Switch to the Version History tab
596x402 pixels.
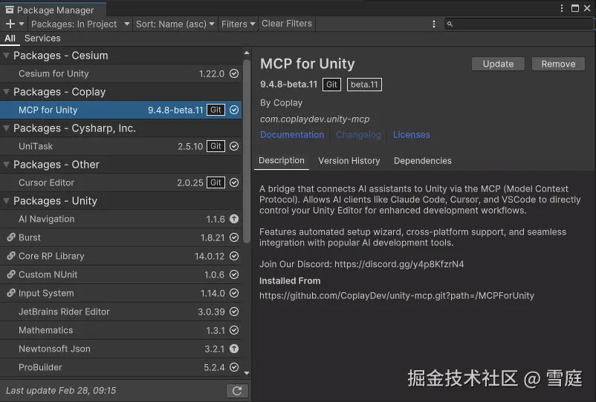(349, 161)
